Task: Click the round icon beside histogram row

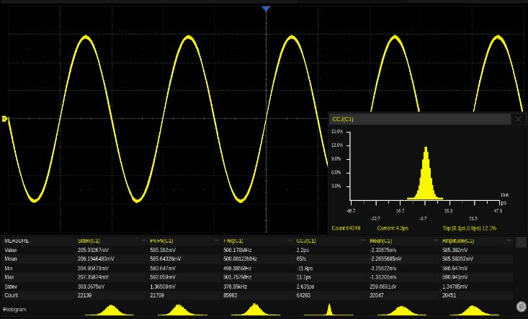Action: tap(521, 306)
